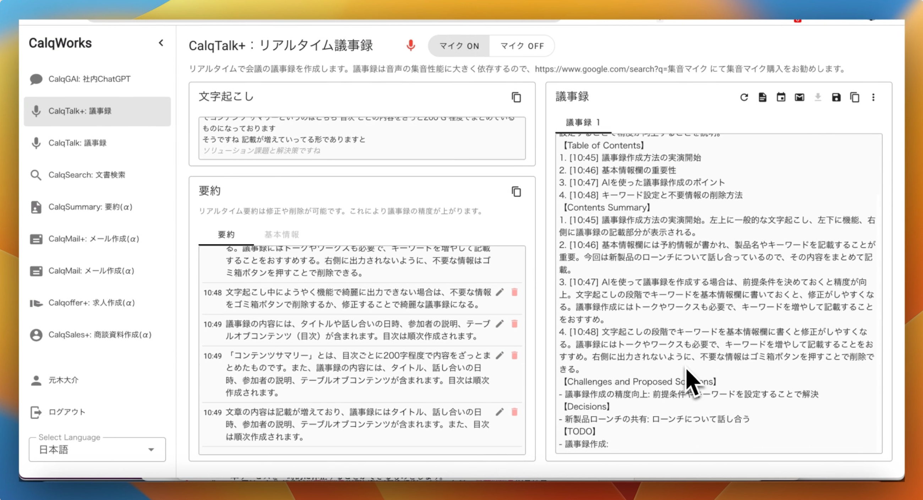
Task: Copy the 文字起こし transcription text
Action: coord(516,98)
